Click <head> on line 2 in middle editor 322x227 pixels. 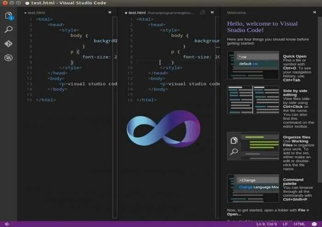coord(156,25)
